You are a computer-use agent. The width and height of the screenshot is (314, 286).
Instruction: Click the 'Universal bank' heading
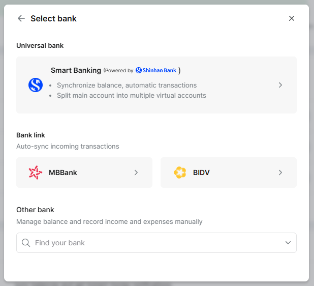click(40, 45)
